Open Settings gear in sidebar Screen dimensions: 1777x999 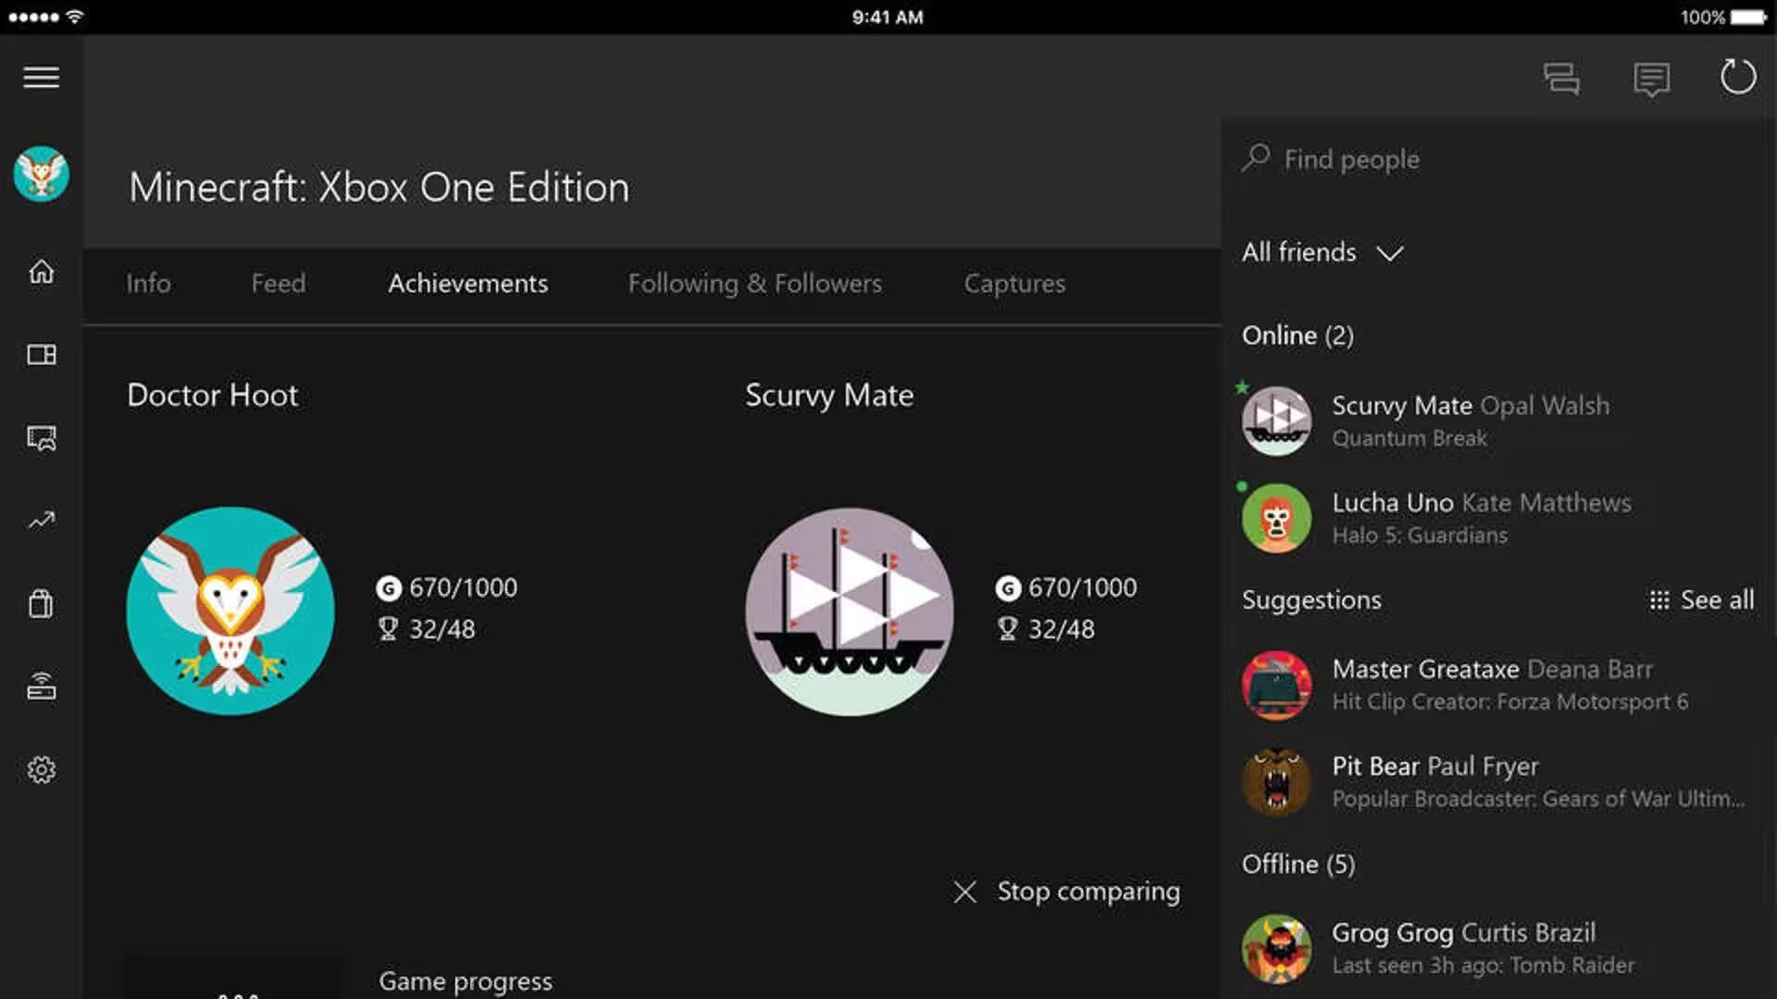pyautogui.click(x=42, y=770)
